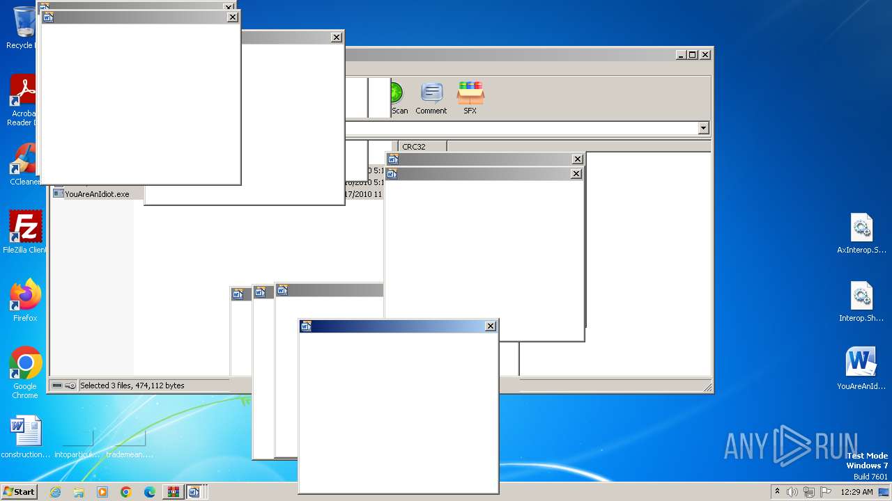Open Windows Media Player from the taskbar

tap(102, 492)
